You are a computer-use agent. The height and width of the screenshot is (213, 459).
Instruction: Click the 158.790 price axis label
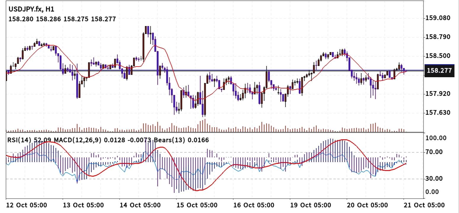[x=438, y=37]
